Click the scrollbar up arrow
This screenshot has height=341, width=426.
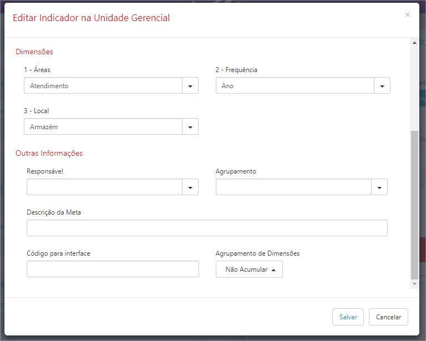click(414, 43)
